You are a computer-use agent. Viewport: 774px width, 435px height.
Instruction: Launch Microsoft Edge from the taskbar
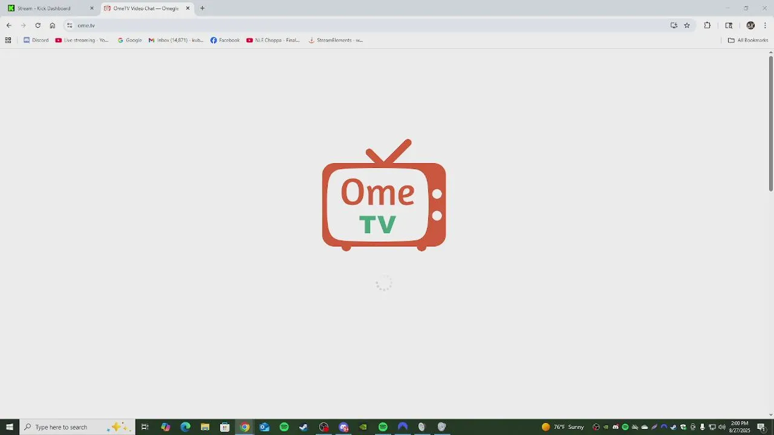(185, 427)
